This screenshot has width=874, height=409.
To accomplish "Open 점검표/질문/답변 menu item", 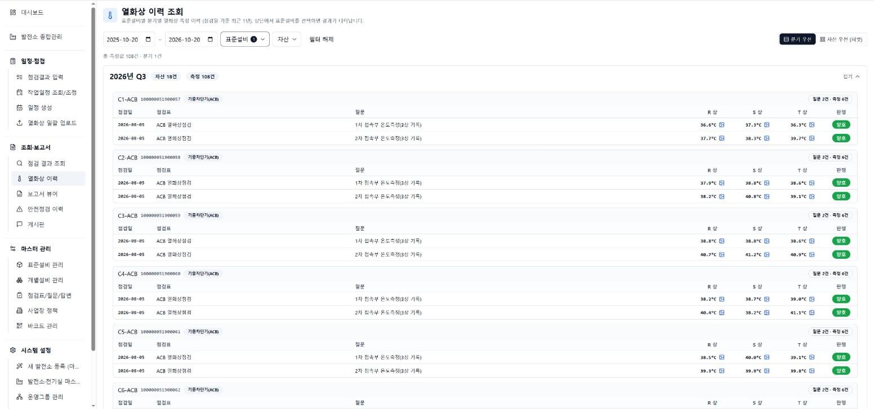I will click(x=48, y=295).
